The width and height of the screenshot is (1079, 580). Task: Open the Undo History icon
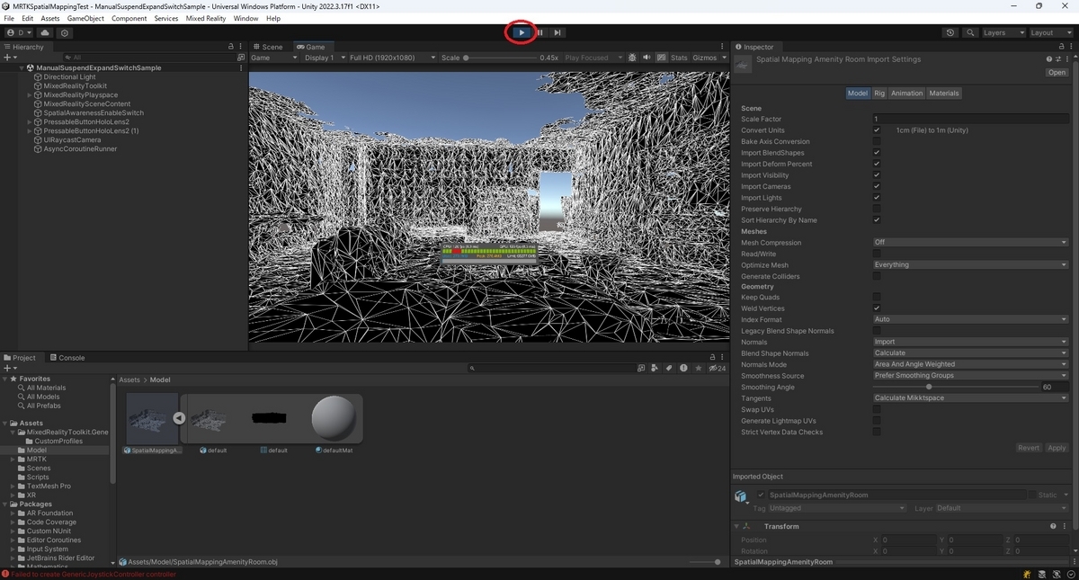pos(950,32)
